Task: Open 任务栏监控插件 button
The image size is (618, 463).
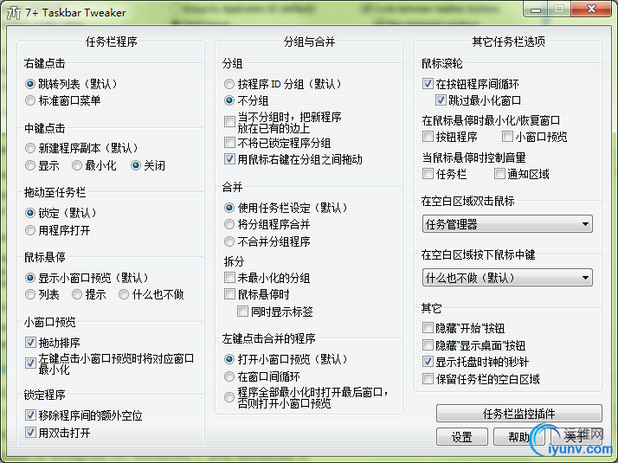Action: 519,414
